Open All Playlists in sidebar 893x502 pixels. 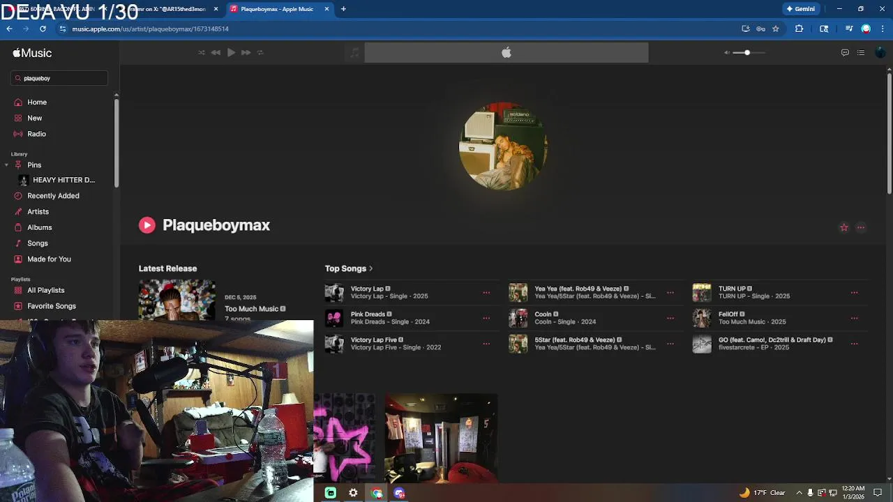point(45,290)
